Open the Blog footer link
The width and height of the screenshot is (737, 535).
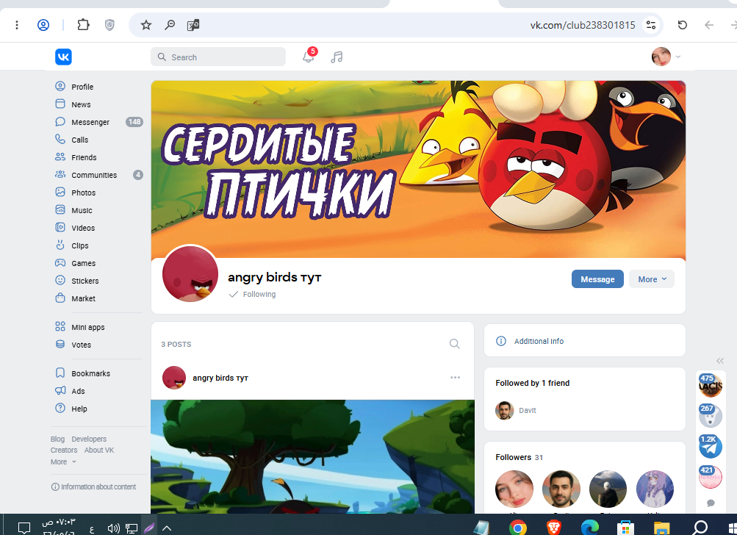pos(58,439)
